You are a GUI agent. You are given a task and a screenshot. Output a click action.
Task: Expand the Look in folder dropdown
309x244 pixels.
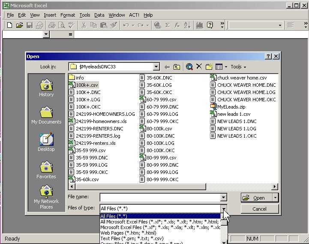click(156, 67)
